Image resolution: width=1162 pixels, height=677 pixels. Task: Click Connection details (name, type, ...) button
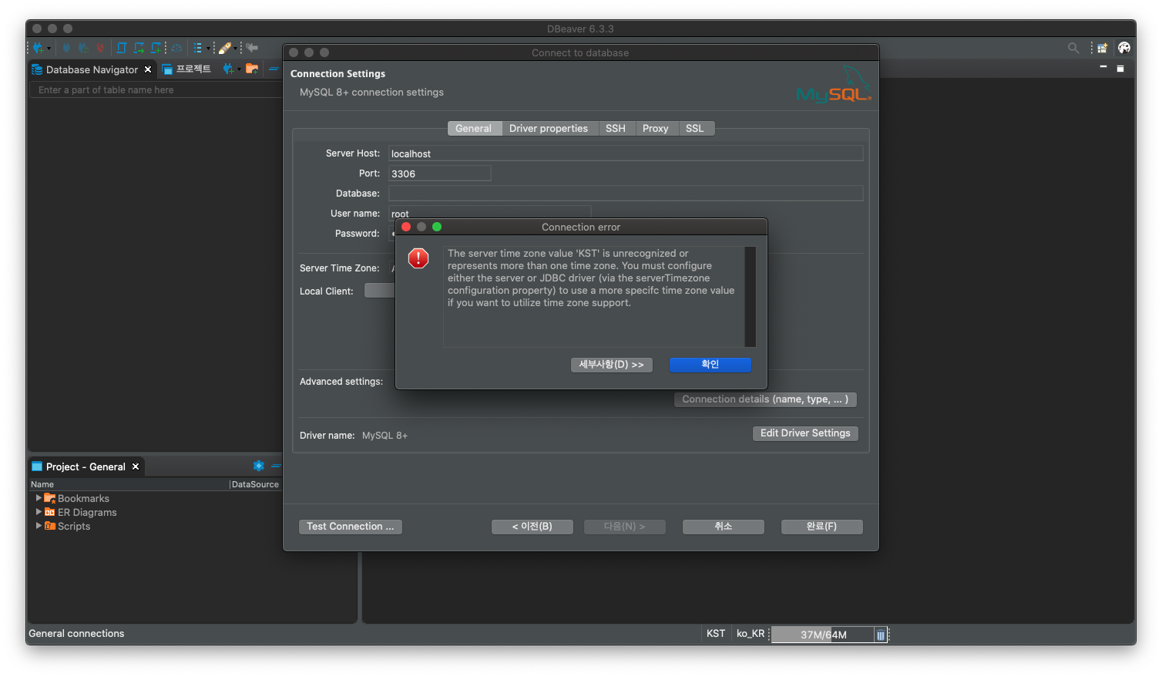coord(765,399)
